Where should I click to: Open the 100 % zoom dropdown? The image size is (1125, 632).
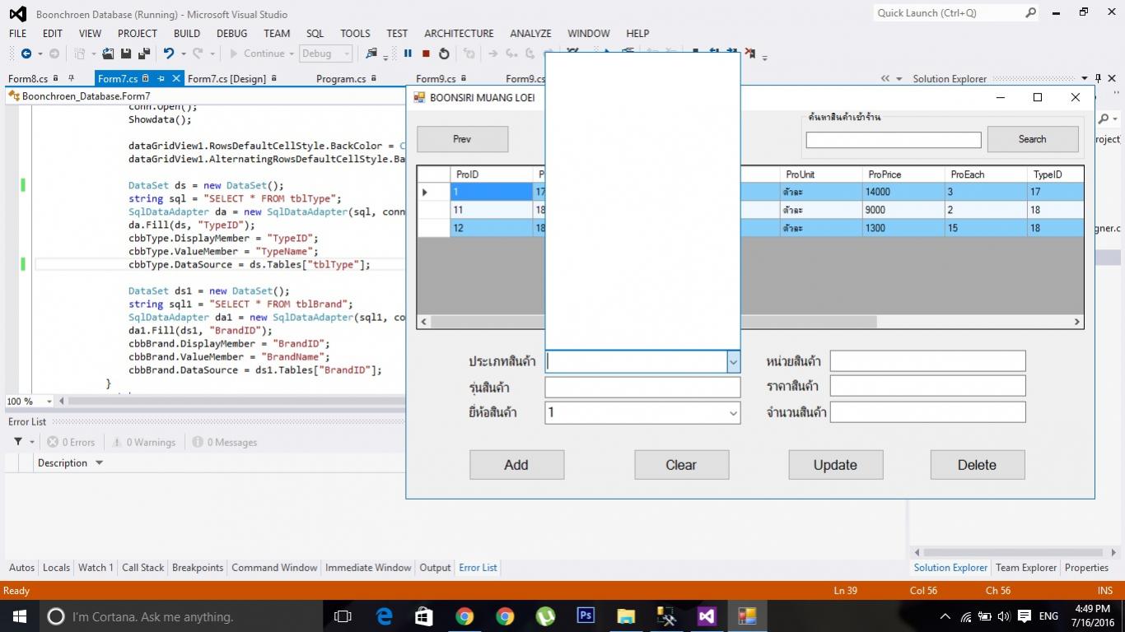[x=49, y=402]
